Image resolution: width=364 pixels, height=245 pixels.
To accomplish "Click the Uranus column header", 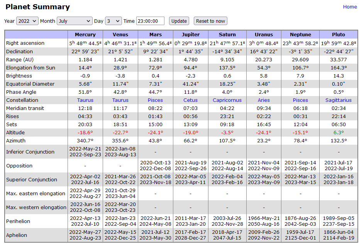I will pos(264,35).
